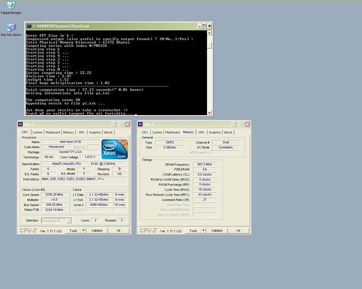The image size is (362, 289).
Task: Maximize the cmd.exe window
Action: [x=204, y=26]
